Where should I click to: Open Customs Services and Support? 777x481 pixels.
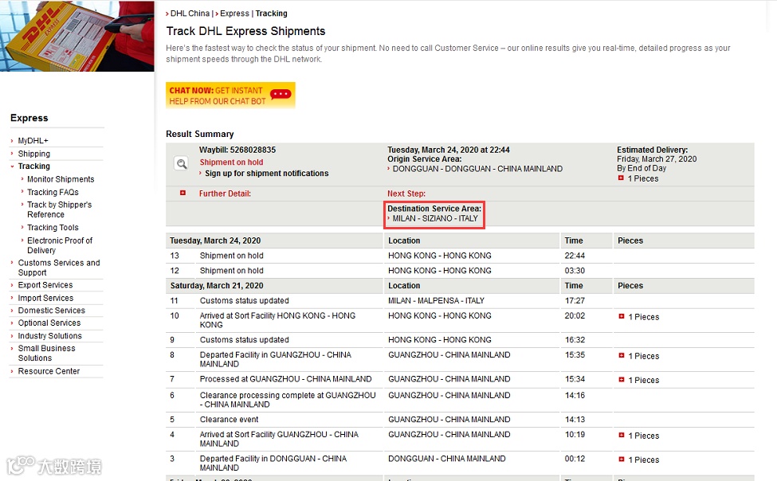59,268
